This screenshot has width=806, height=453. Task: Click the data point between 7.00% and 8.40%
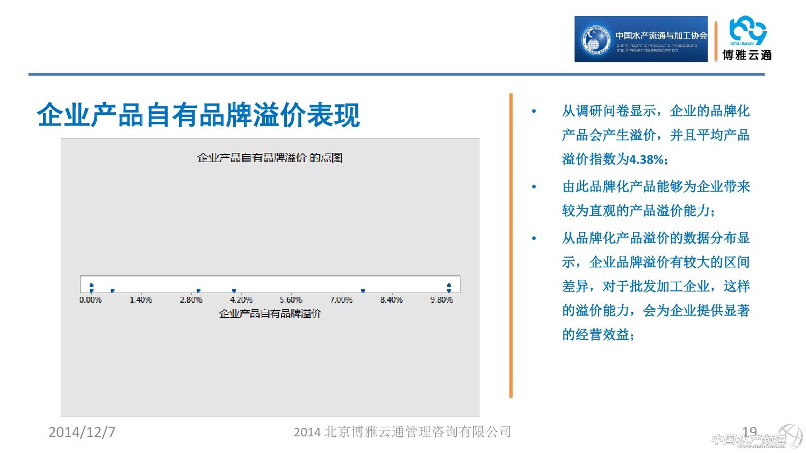pyautogui.click(x=363, y=290)
